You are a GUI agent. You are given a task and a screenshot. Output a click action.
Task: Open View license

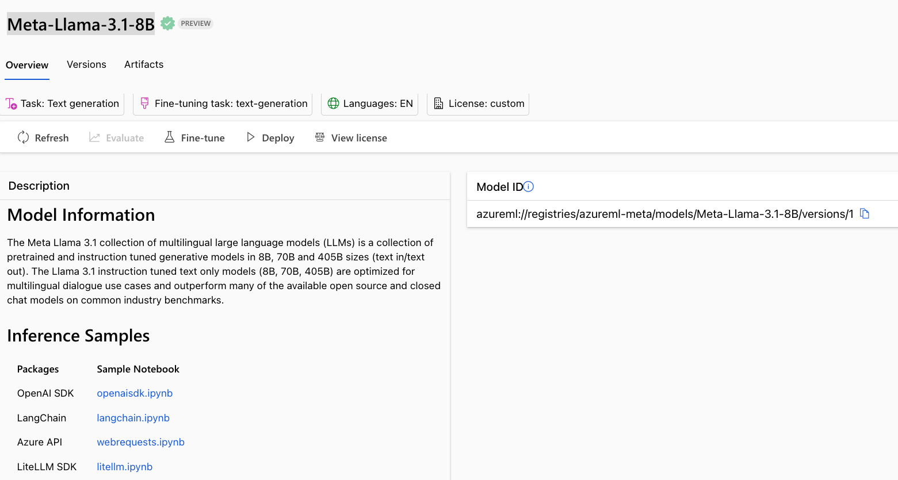coord(351,138)
